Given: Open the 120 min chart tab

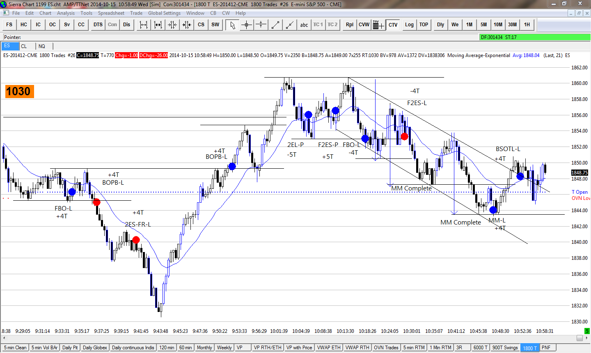Looking at the screenshot, I should (x=167, y=348).
